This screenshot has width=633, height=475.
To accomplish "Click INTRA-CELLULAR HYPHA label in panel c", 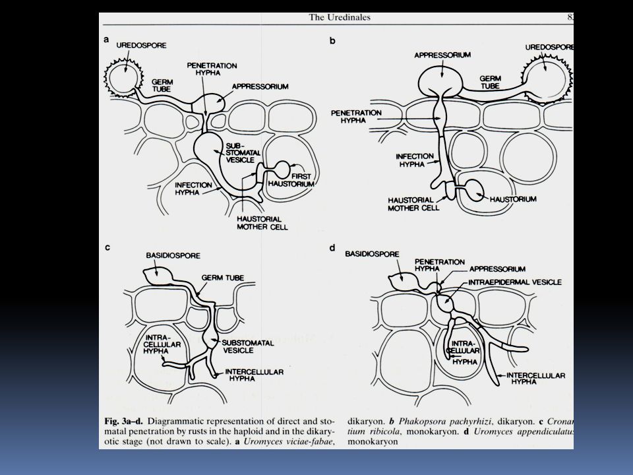I will coord(162,344).
